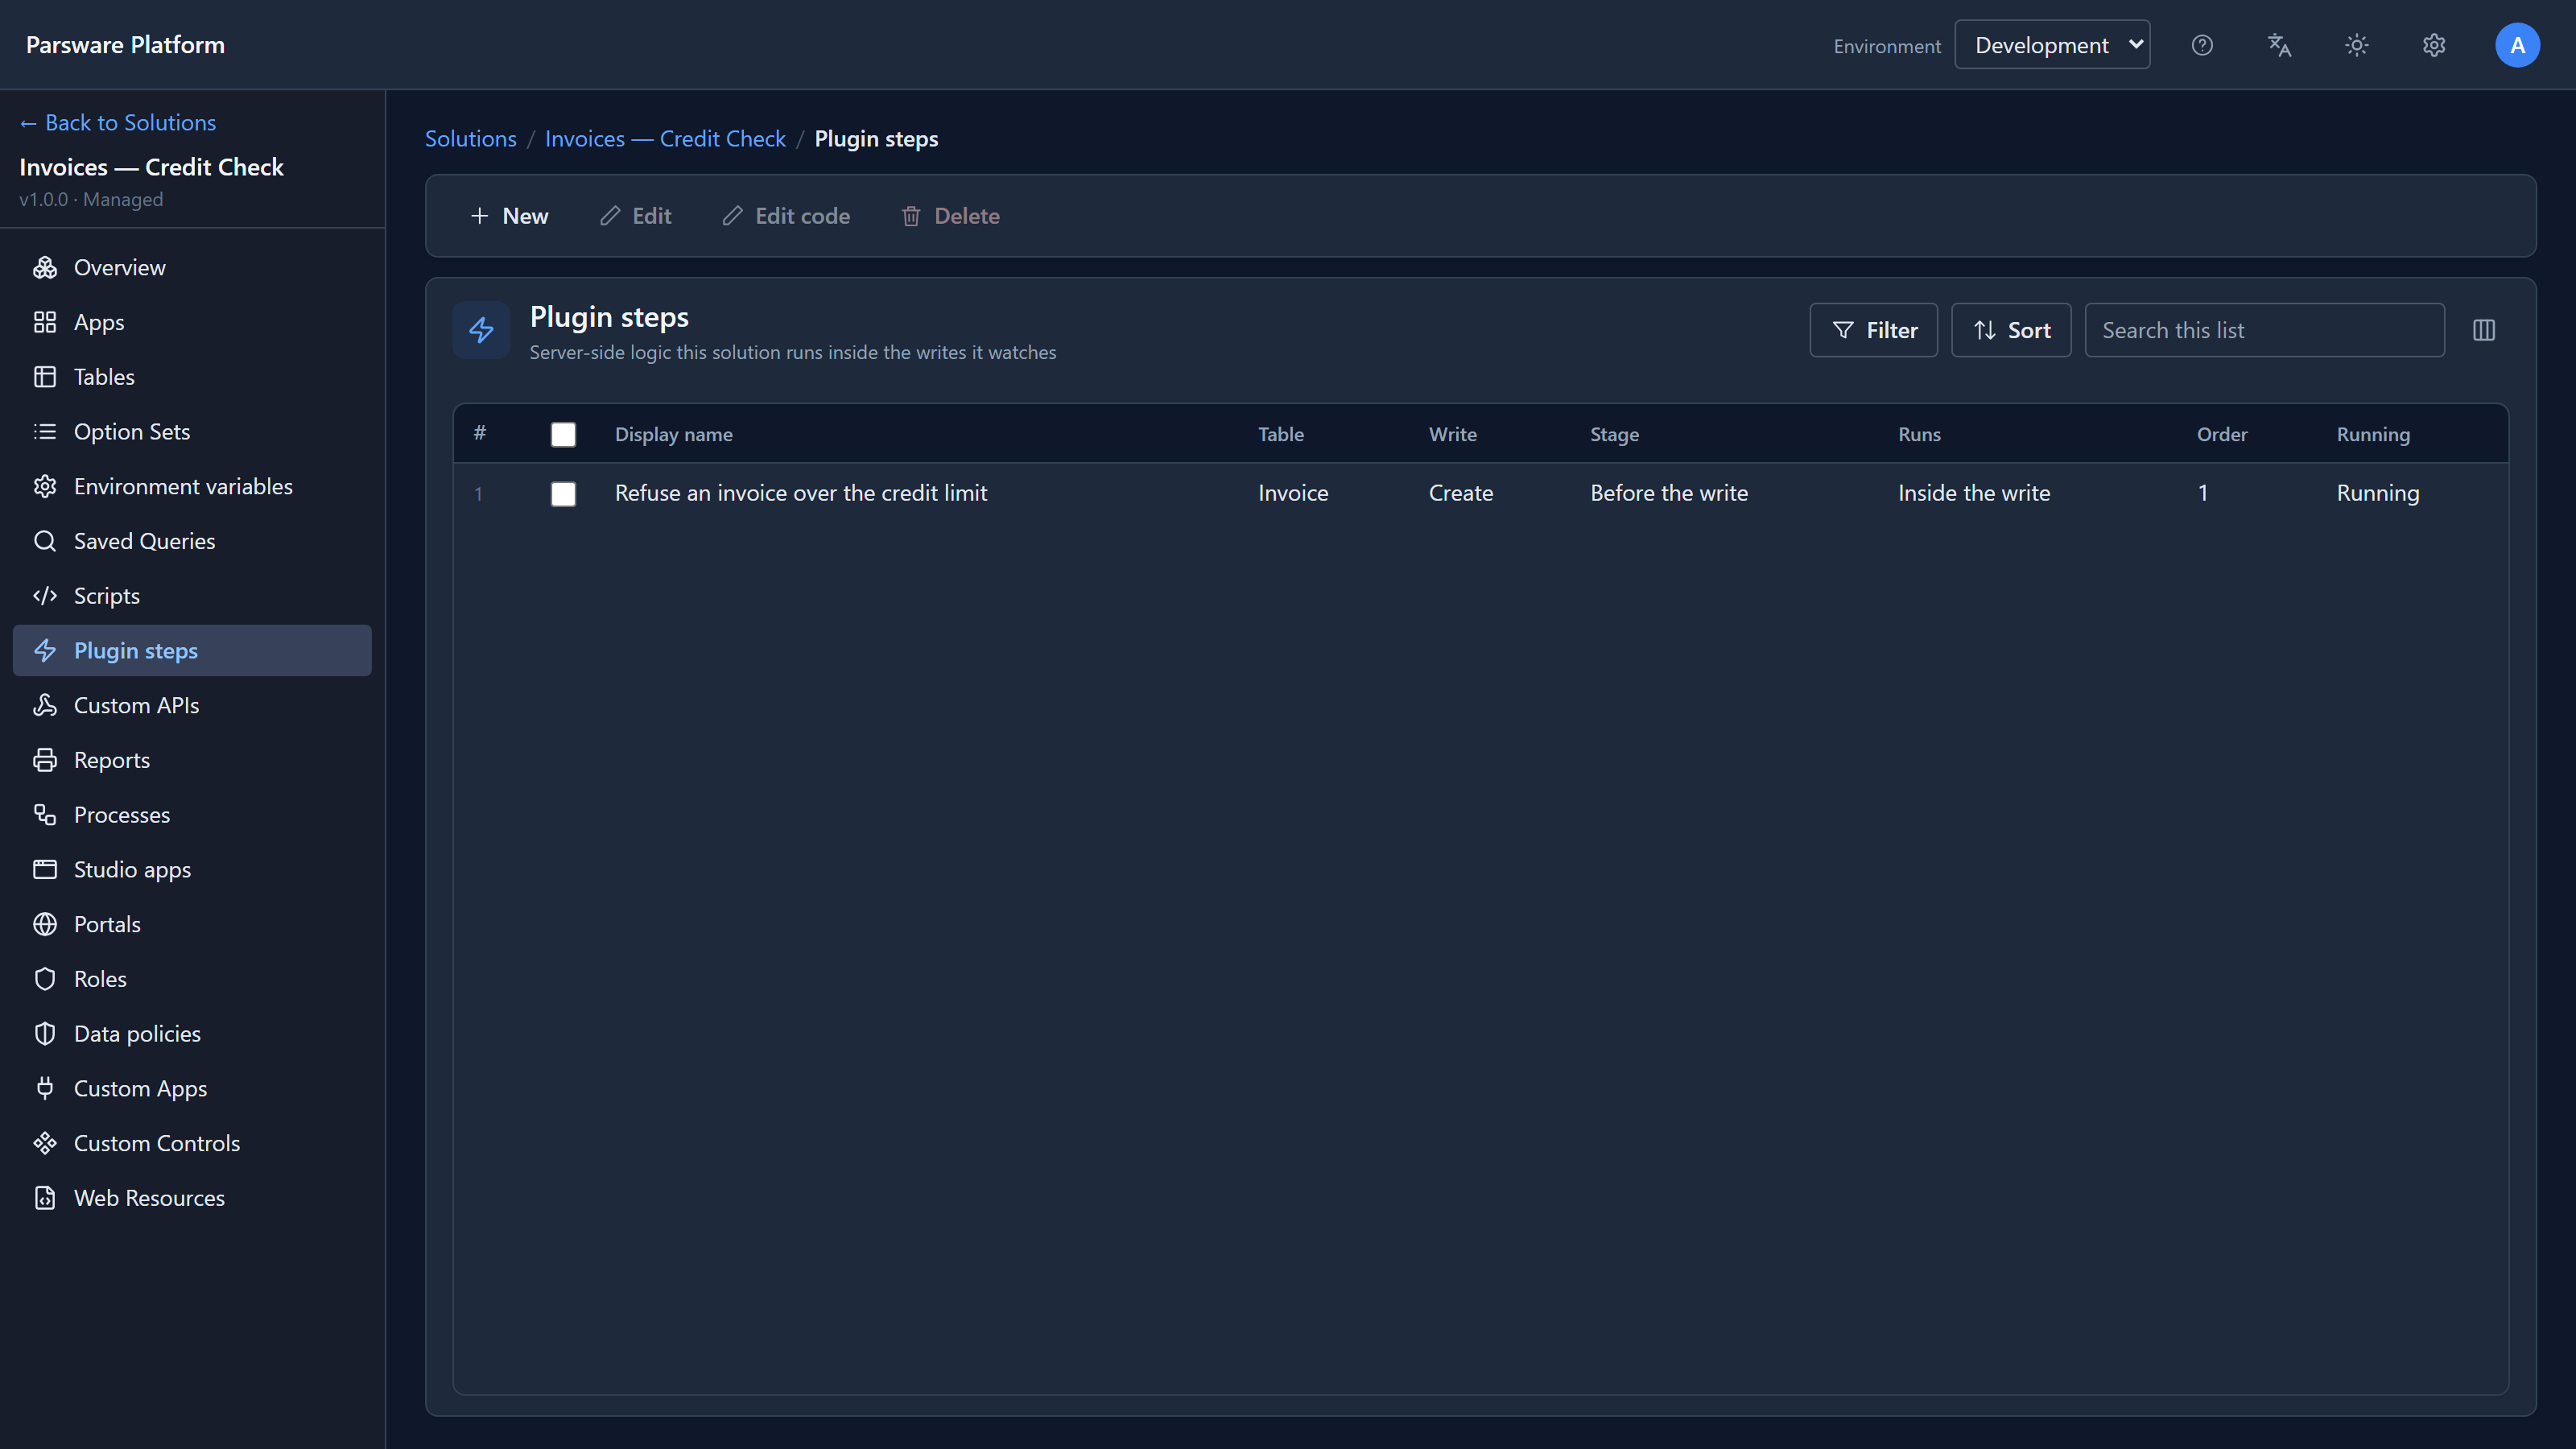
Task: Click the Web Resources file icon
Action: tap(45, 1198)
